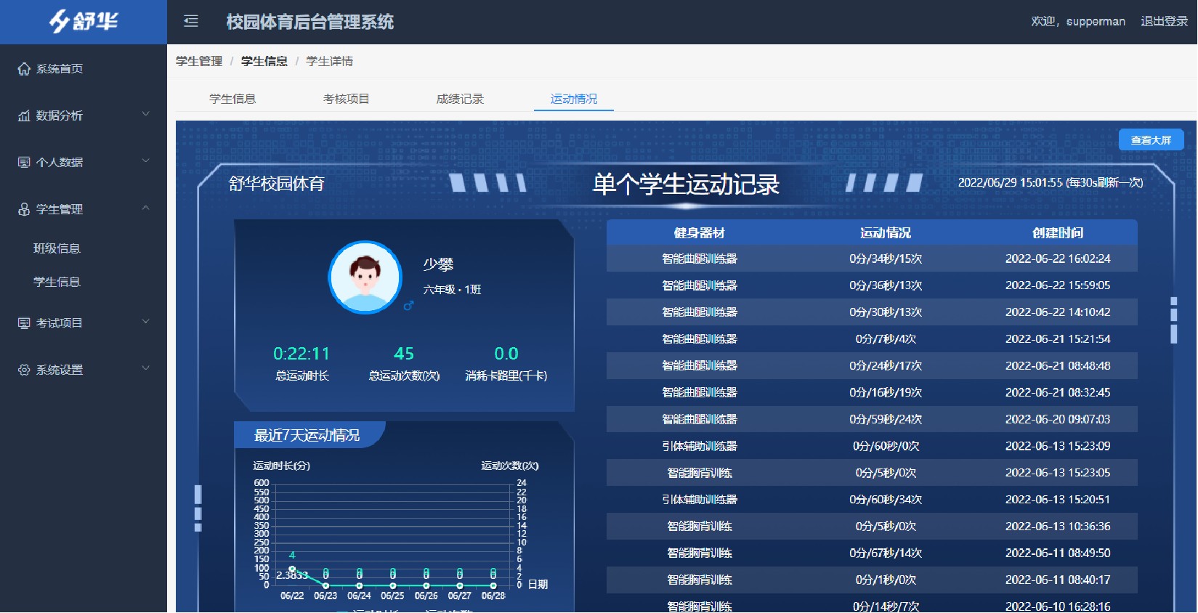The width and height of the screenshot is (1198, 613).
Task: Open the 考核项目 tab
Action: (x=346, y=99)
